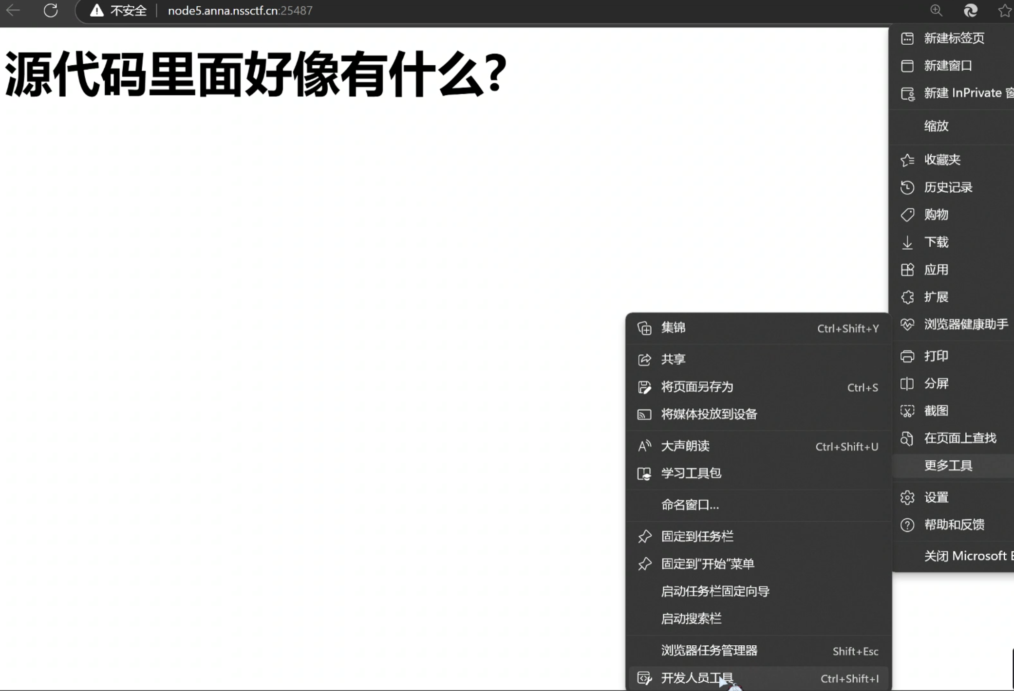Select 新建窗口 in the main menu
Image resolution: width=1014 pixels, height=691 pixels.
(952, 66)
